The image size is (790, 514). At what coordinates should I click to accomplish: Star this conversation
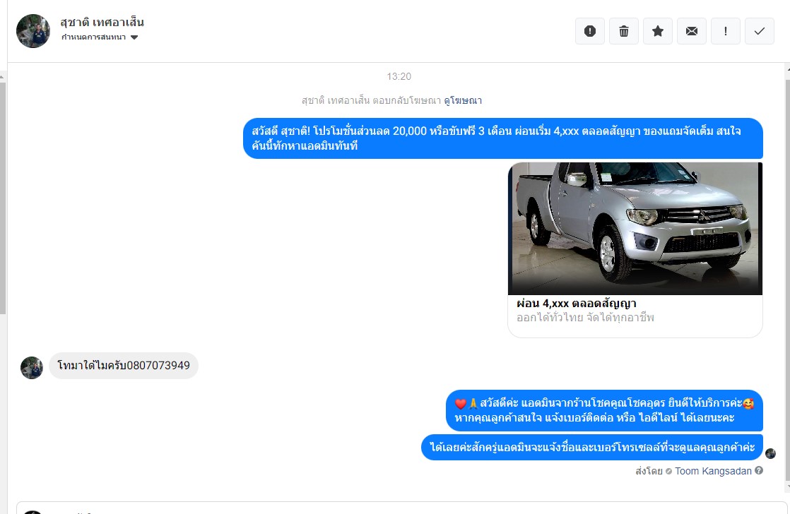click(657, 31)
